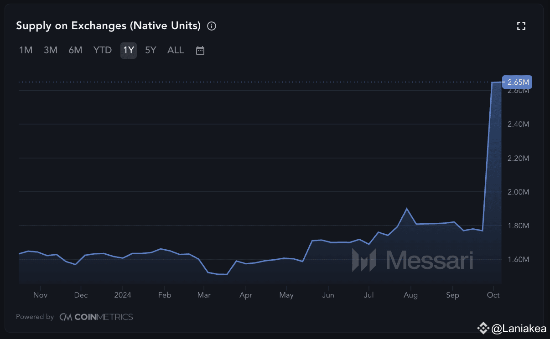Click the Aug peak on the line

(x=406, y=209)
